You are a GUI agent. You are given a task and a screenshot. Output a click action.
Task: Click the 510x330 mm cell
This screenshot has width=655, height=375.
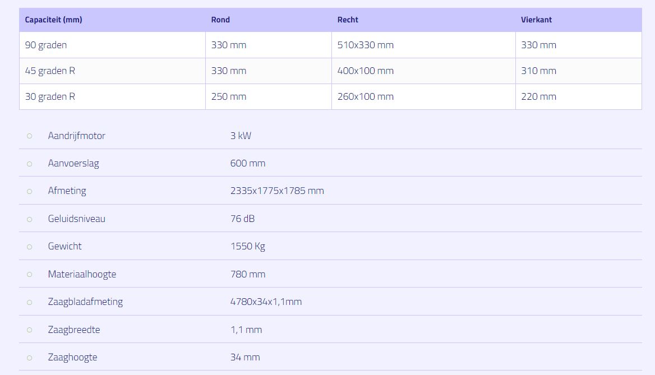pos(365,45)
